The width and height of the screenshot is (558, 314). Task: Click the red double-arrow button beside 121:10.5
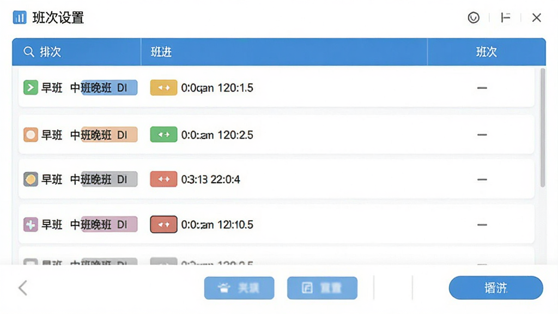coord(163,224)
